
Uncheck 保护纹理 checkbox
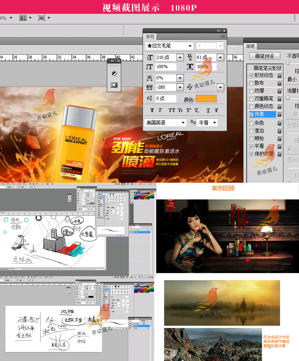tap(251, 154)
